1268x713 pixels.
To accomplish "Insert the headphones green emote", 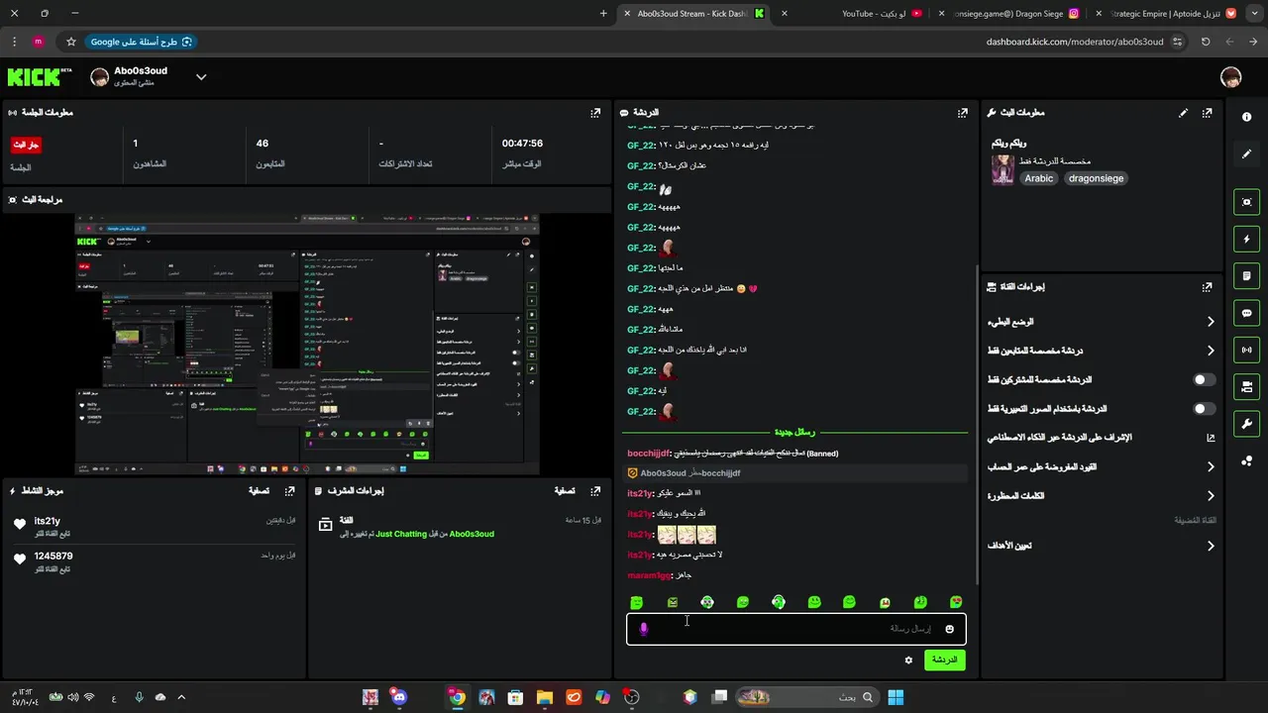I will point(779,602).
